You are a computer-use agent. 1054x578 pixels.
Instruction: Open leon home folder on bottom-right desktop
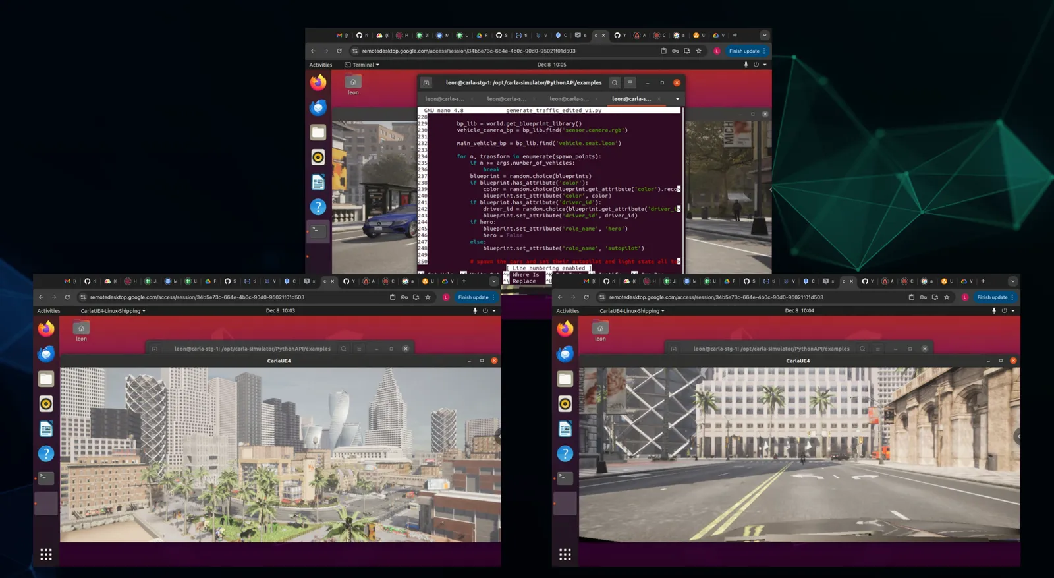point(600,332)
